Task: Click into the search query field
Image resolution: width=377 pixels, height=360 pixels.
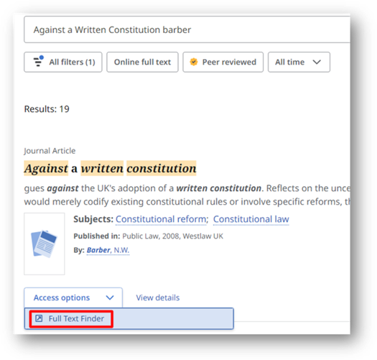Action: point(187,29)
